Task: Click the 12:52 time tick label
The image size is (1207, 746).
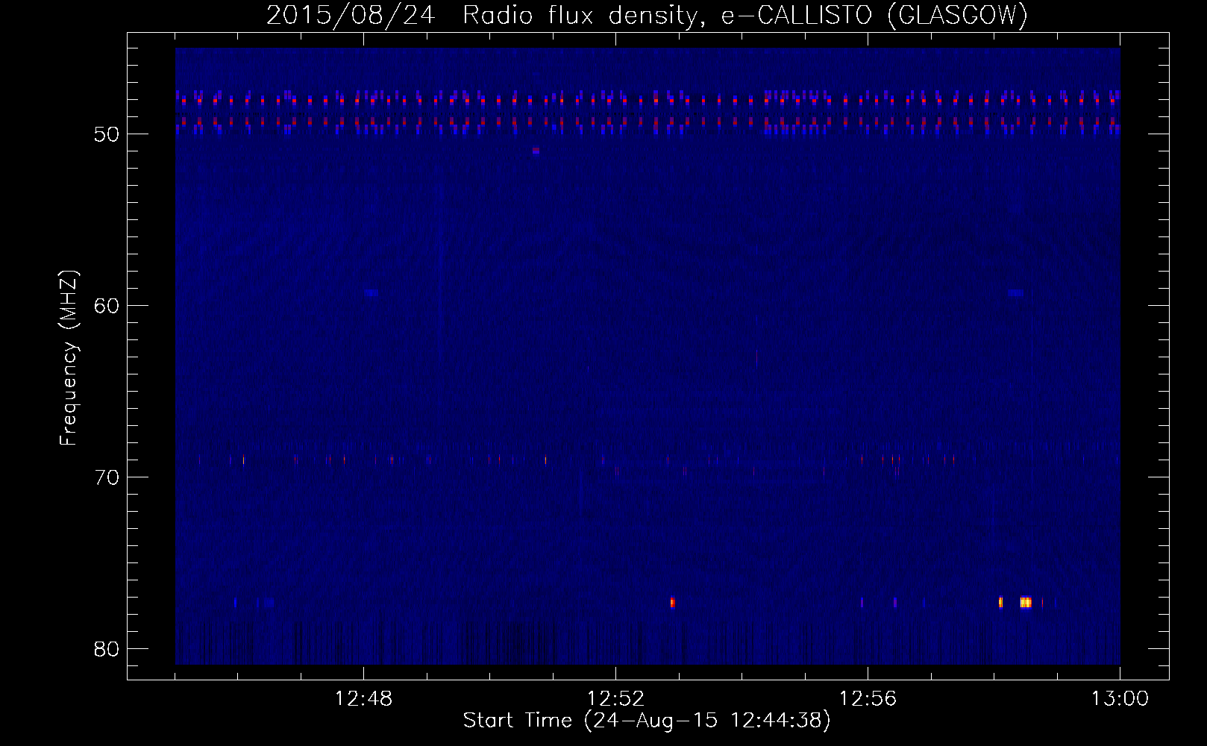Action: [615, 699]
